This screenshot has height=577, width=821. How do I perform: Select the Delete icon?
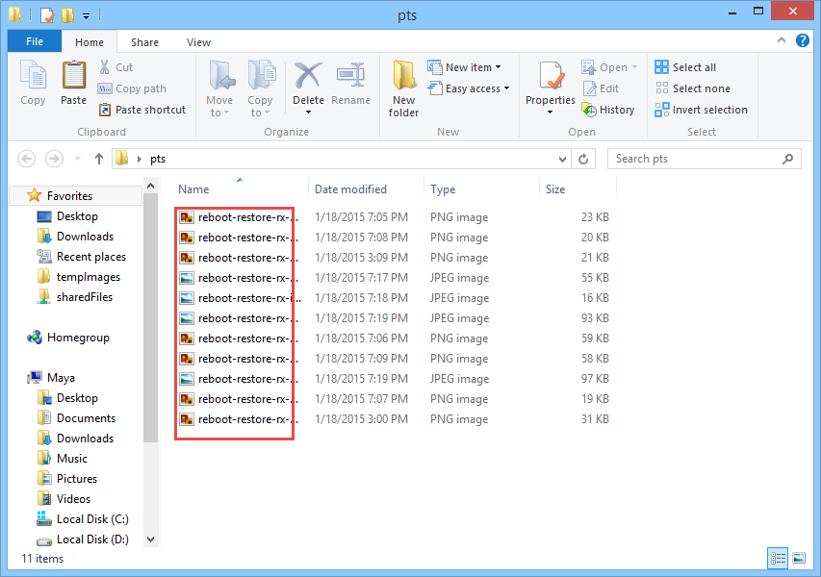pyautogui.click(x=308, y=85)
